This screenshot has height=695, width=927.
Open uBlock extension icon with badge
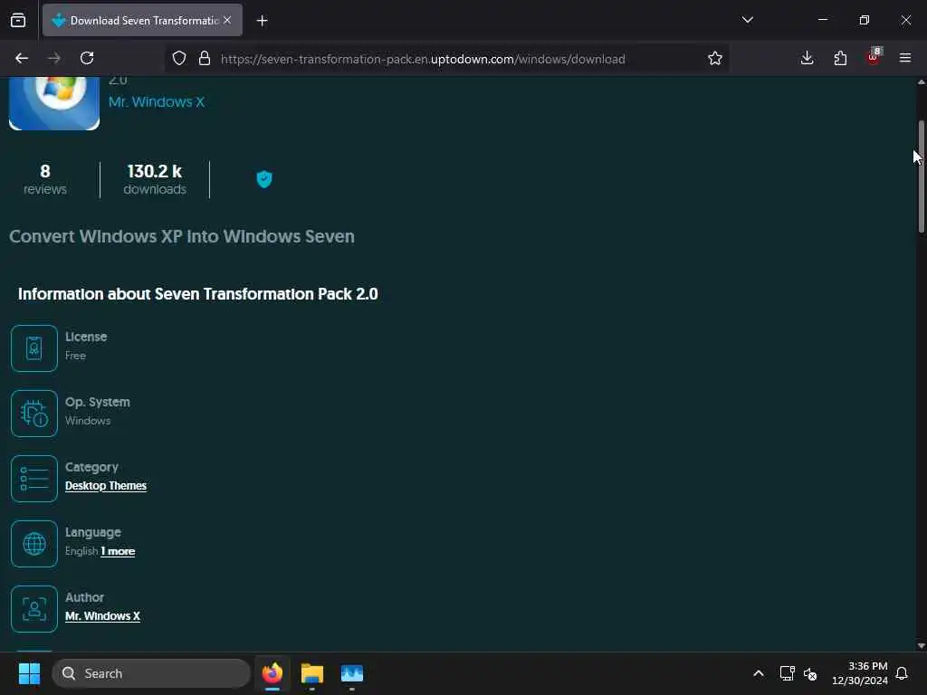click(874, 57)
